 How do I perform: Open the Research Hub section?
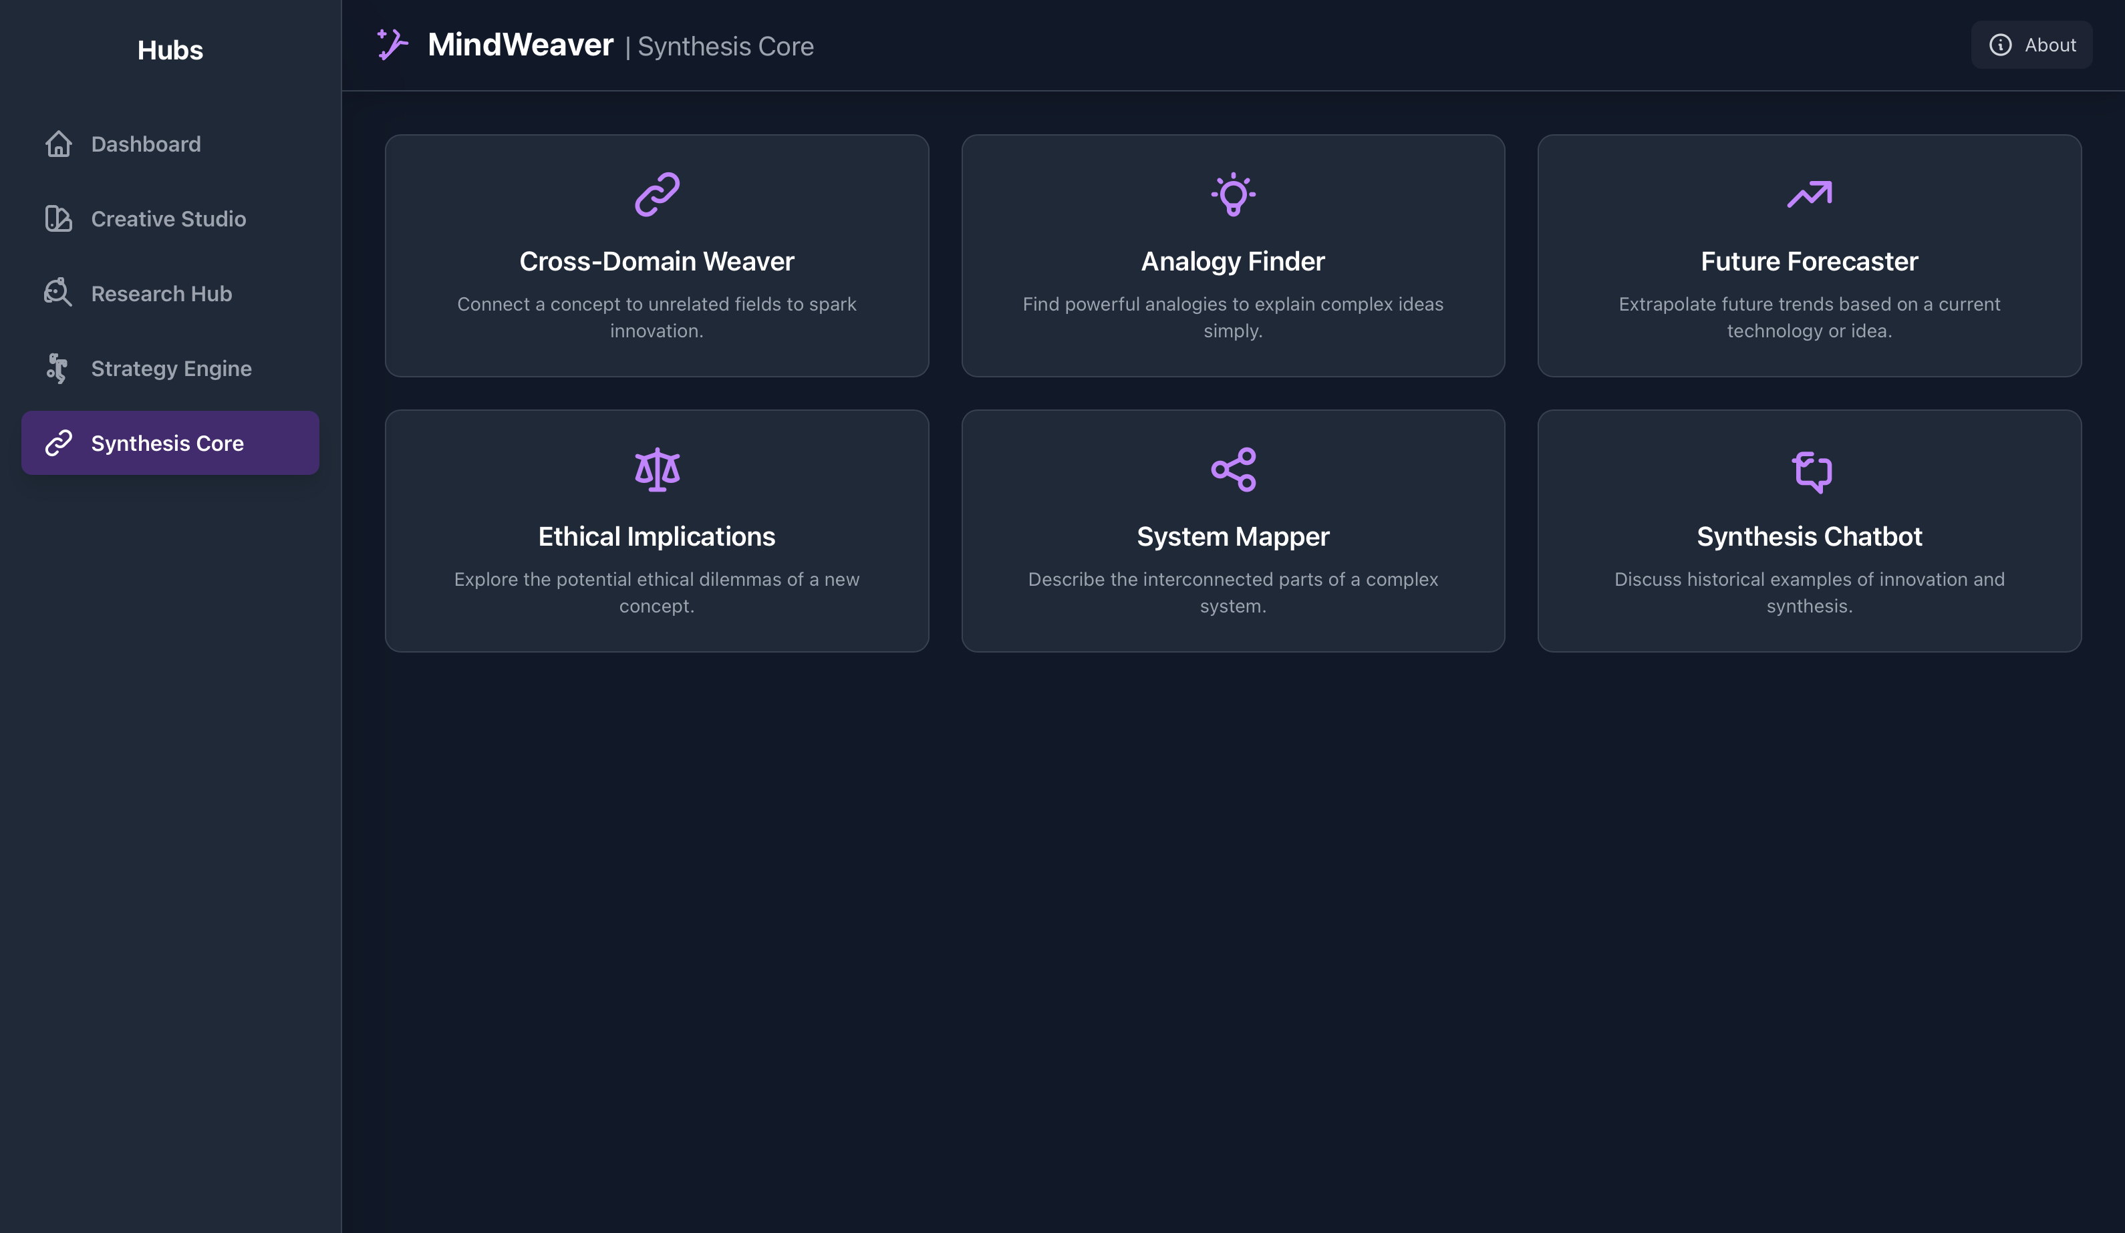pyautogui.click(x=161, y=293)
